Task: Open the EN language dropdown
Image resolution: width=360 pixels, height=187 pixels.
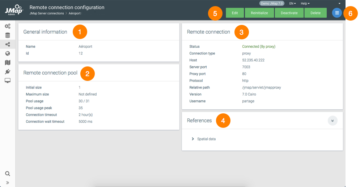Action: (292, 3)
